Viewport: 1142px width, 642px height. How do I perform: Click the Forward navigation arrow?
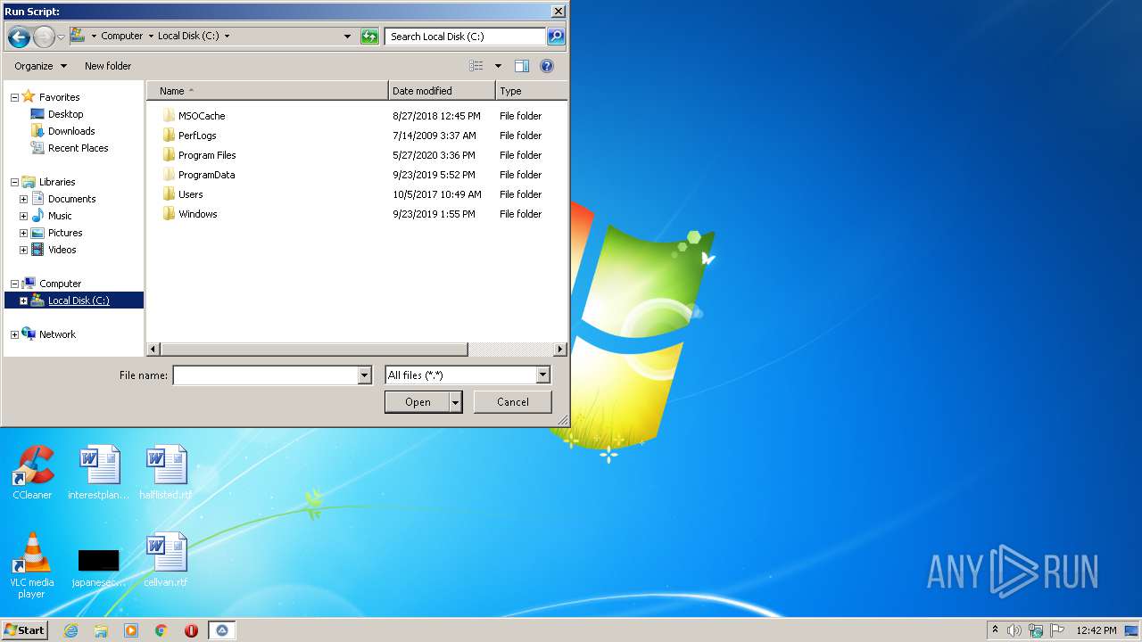pos(44,37)
